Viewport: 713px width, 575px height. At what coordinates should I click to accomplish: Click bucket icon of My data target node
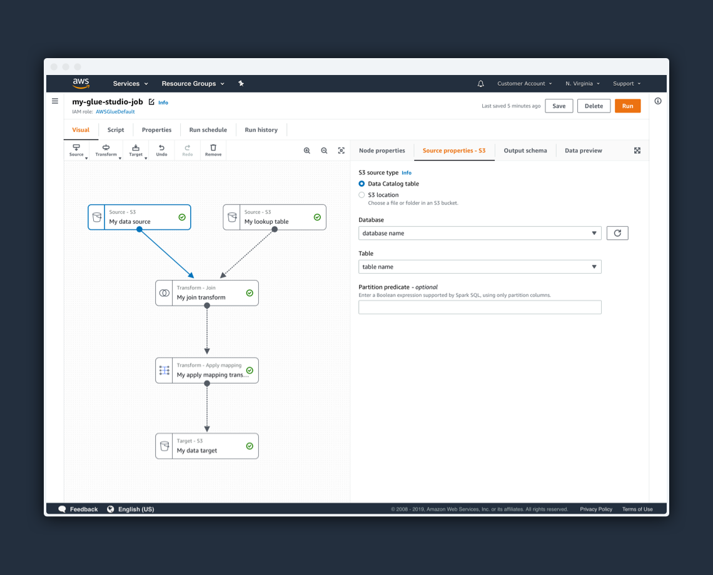(164, 446)
